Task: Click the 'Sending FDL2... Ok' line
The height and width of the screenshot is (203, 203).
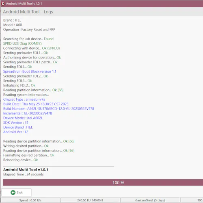Action: coord(17,81)
